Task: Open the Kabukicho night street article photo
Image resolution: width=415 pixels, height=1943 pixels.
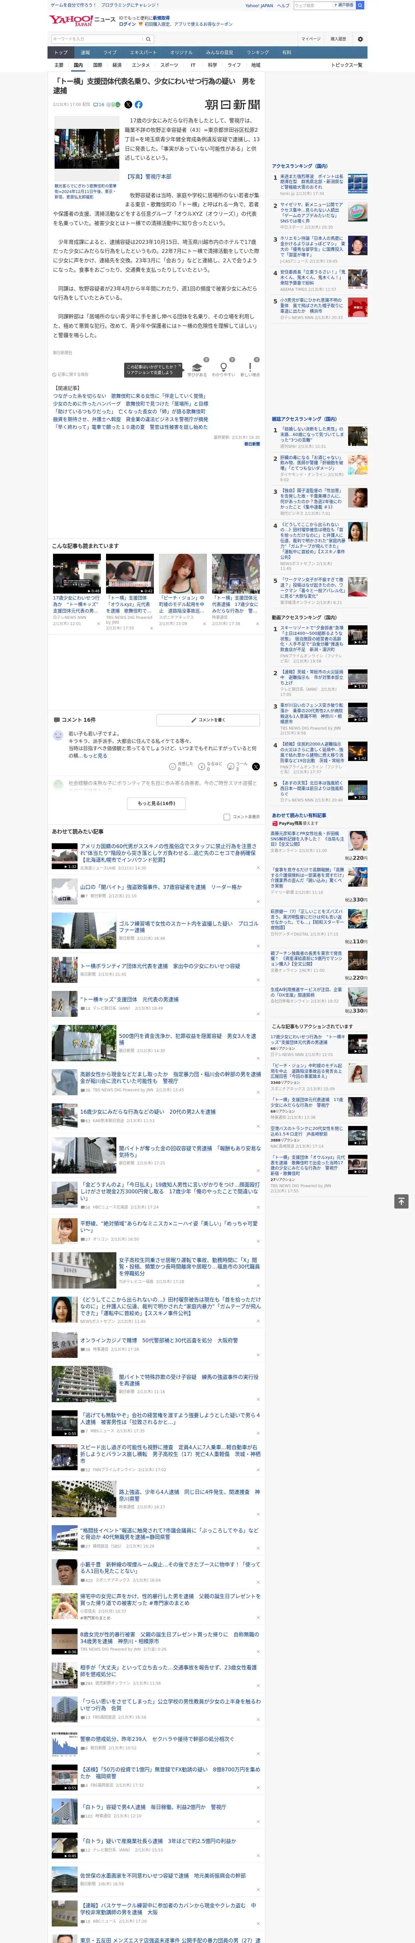Action: click(x=87, y=149)
